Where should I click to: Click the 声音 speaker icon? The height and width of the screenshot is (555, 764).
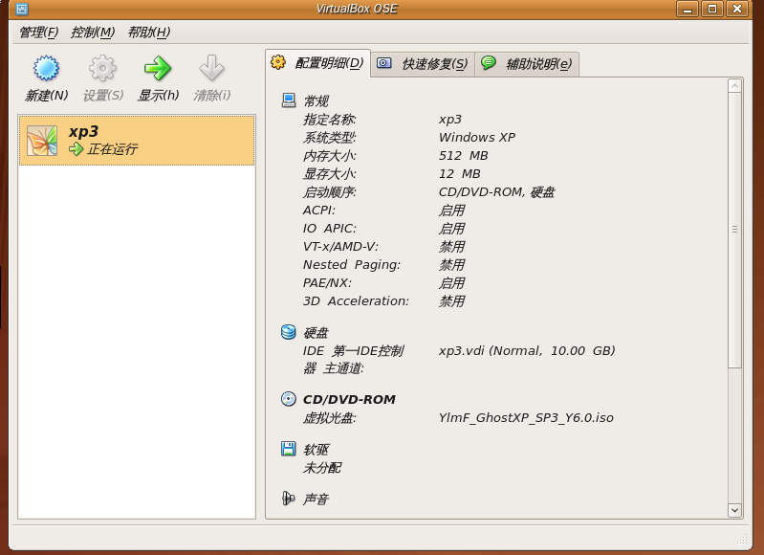click(289, 499)
